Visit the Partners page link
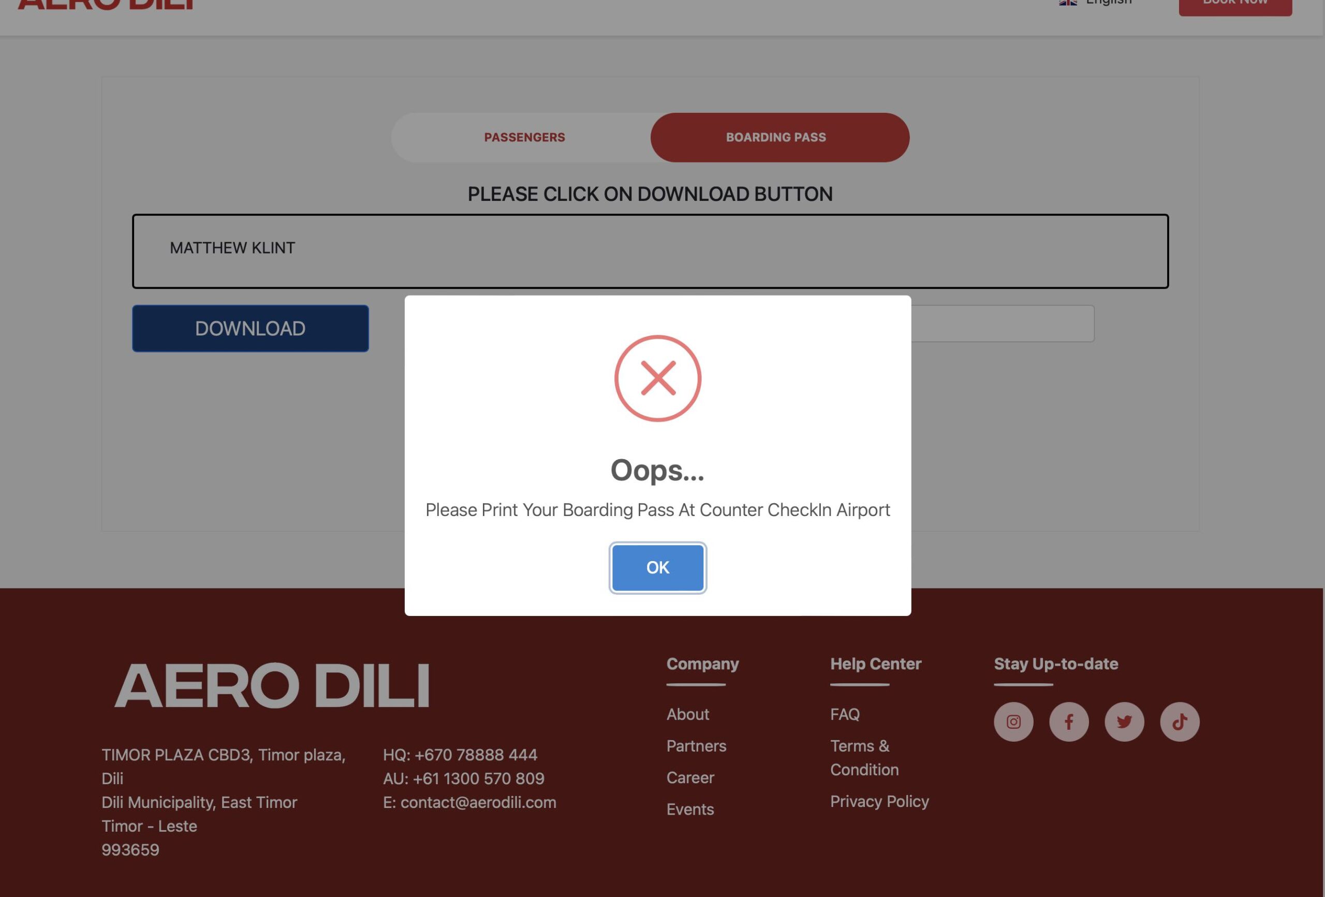Image resolution: width=1325 pixels, height=897 pixels. (x=696, y=746)
